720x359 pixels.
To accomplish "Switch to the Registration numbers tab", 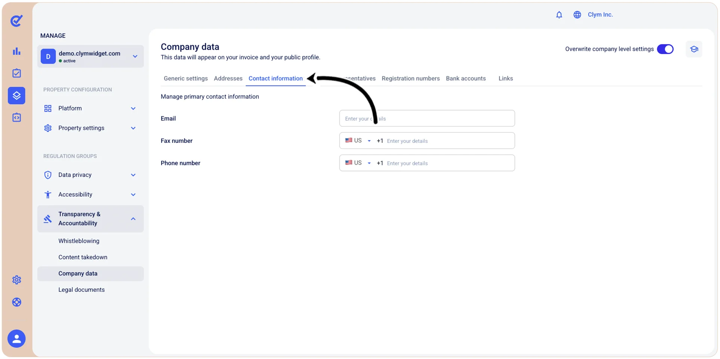I will [x=411, y=79].
